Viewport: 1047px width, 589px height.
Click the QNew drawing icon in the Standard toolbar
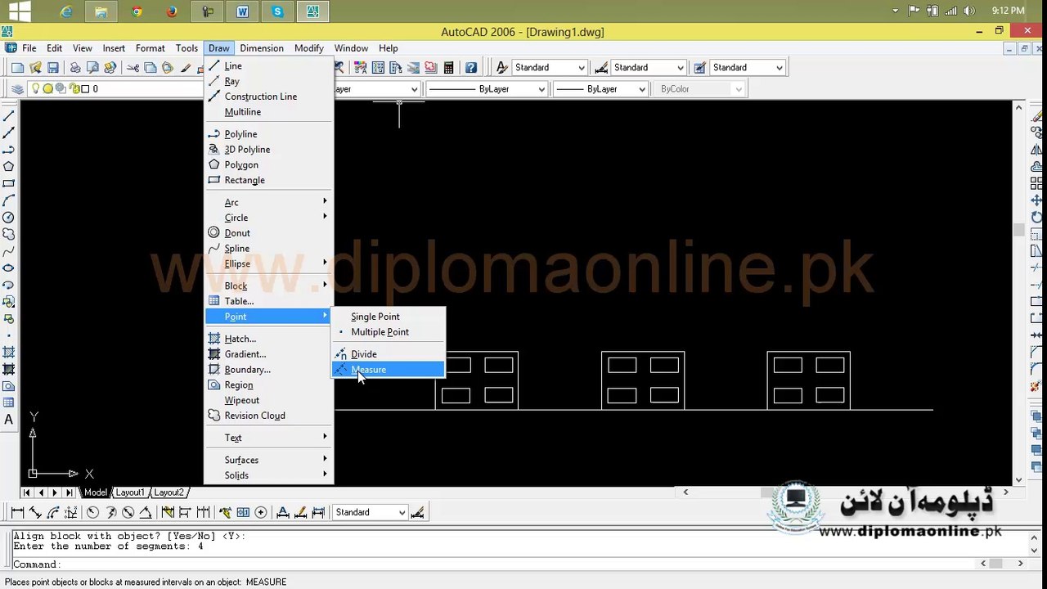pos(17,68)
